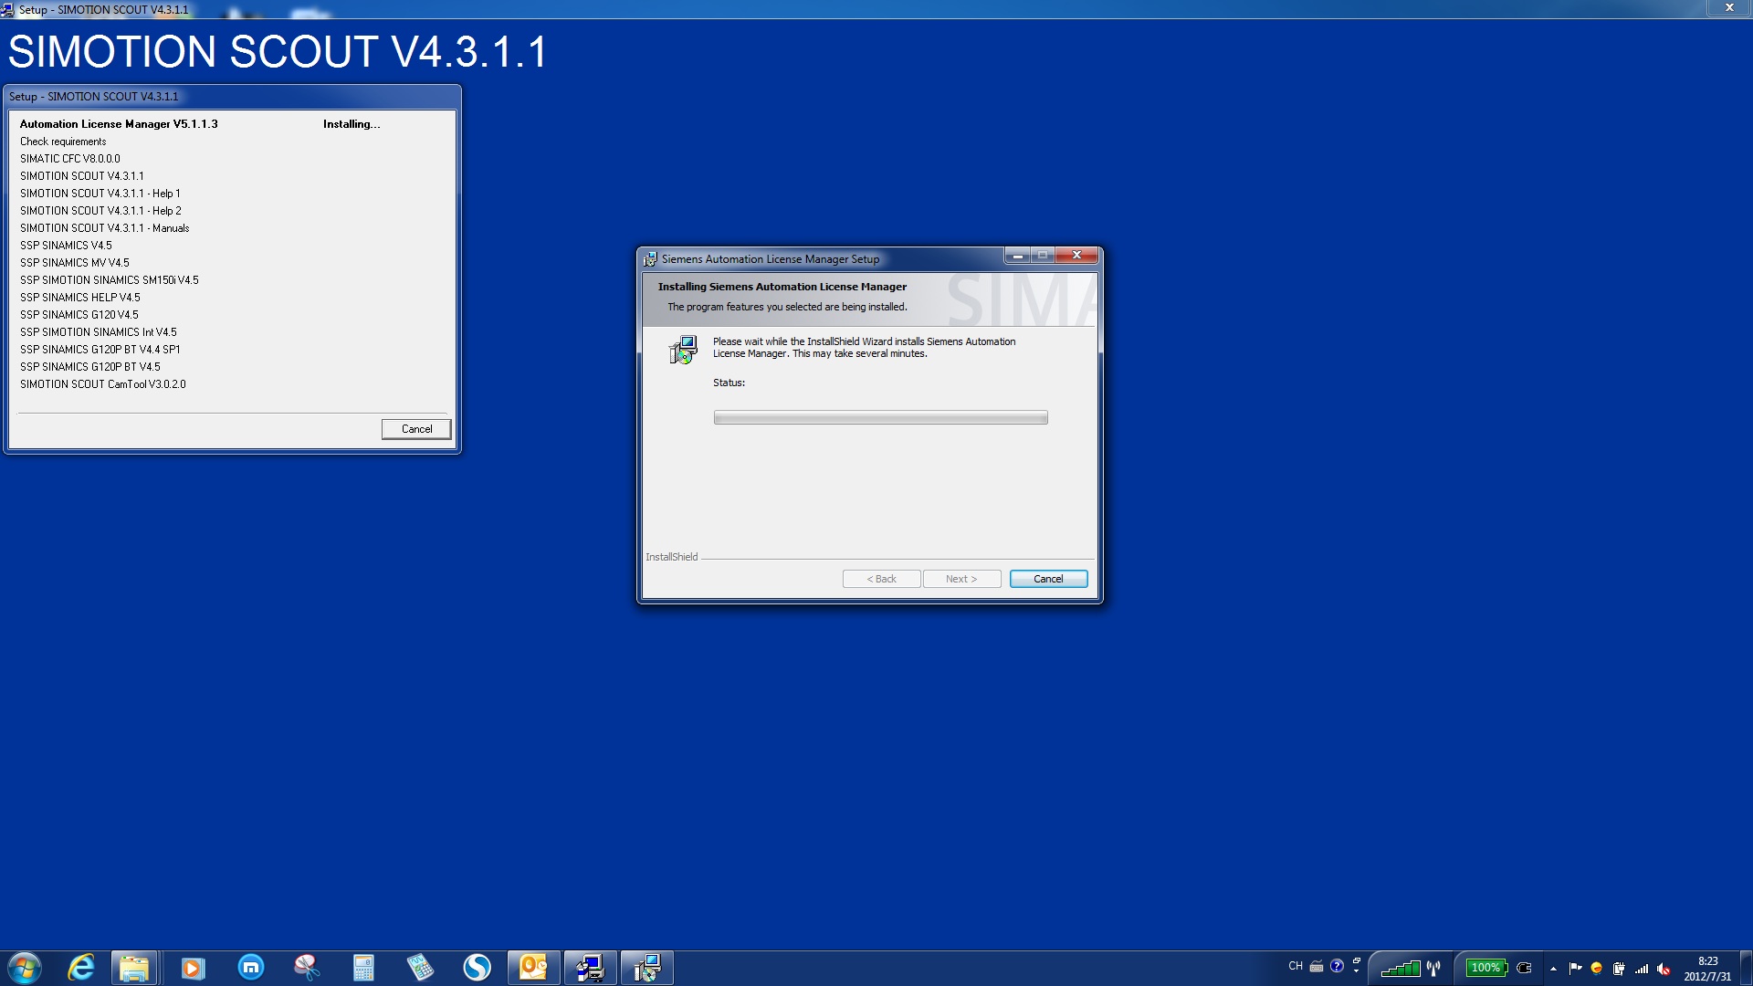Launch Windows Media Player from taskbar
Image resolution: width=1753 pixels, height=986 pixels.
point(193,968)
